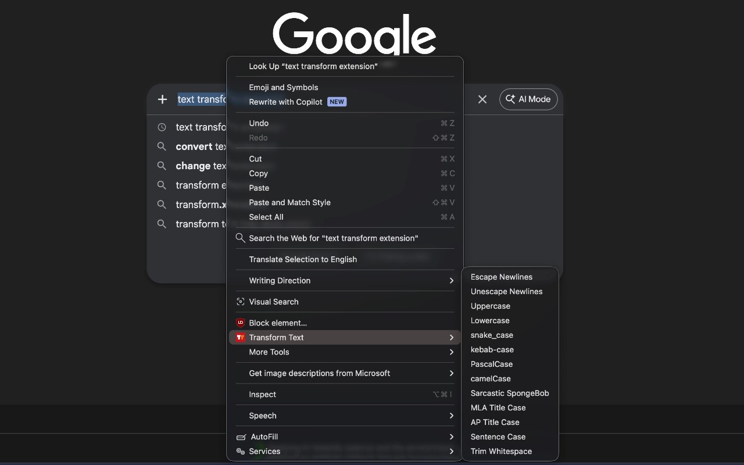Screen dimensions: 744x465
Task: Convert selection to Uppercase
Action: pos(510,306)
